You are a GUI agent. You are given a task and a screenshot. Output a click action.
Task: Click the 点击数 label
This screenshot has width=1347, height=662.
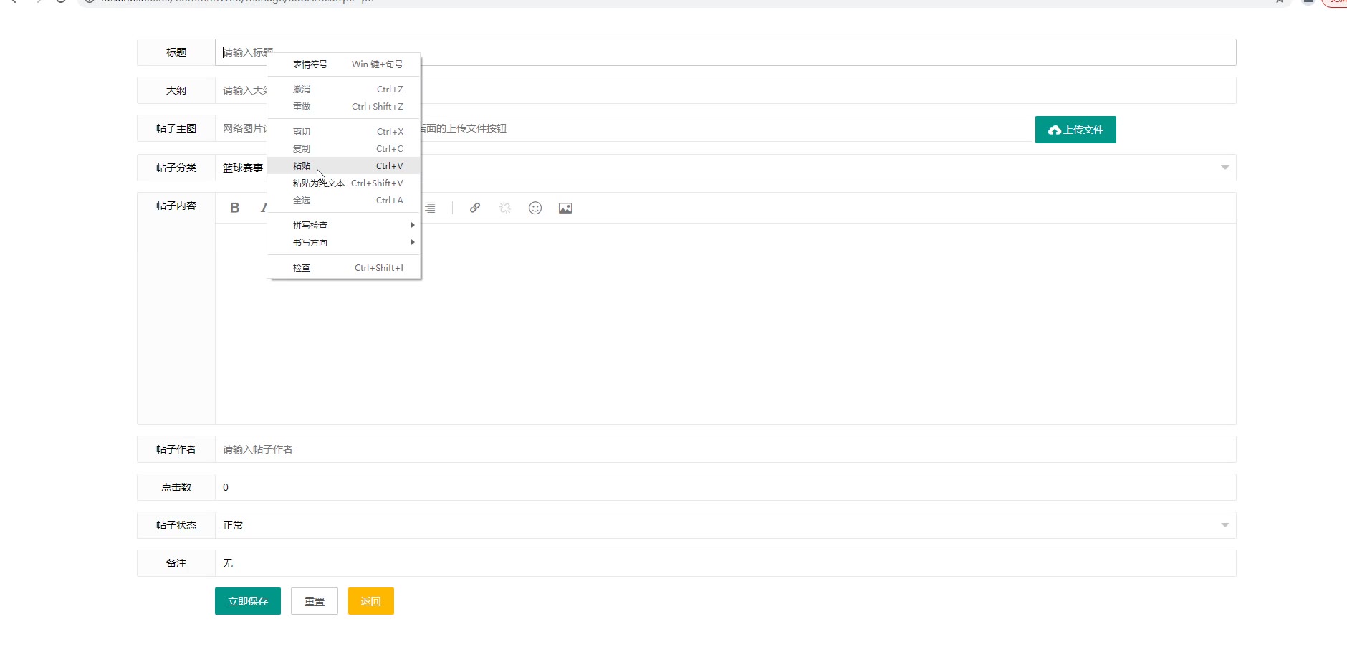176,487
